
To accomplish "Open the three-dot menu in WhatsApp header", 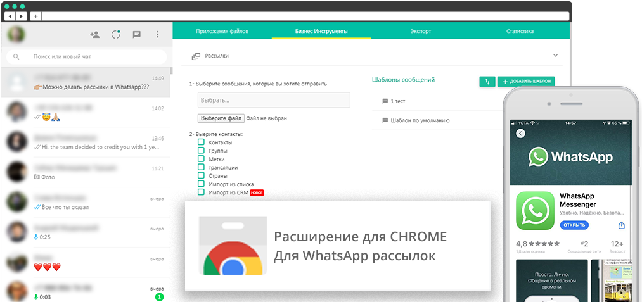I will click(158, 34).
